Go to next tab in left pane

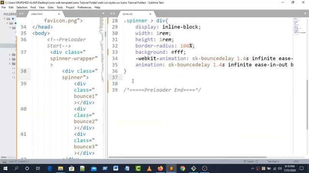23,13
